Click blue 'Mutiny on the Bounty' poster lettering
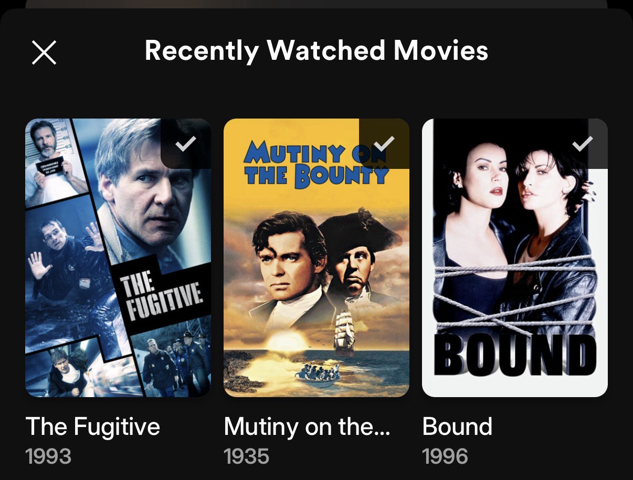The image size is (633, 480). coord(315,164)
